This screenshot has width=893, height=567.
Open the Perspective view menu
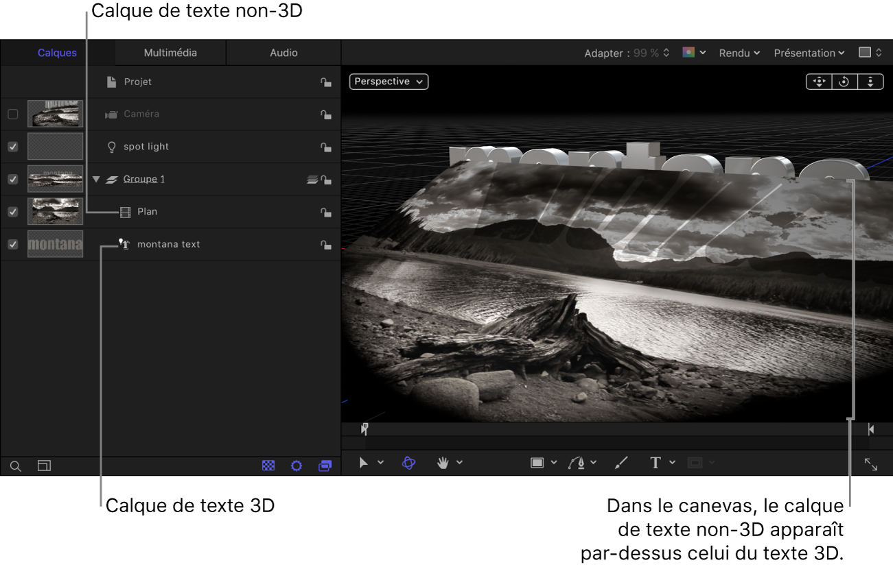388,81
